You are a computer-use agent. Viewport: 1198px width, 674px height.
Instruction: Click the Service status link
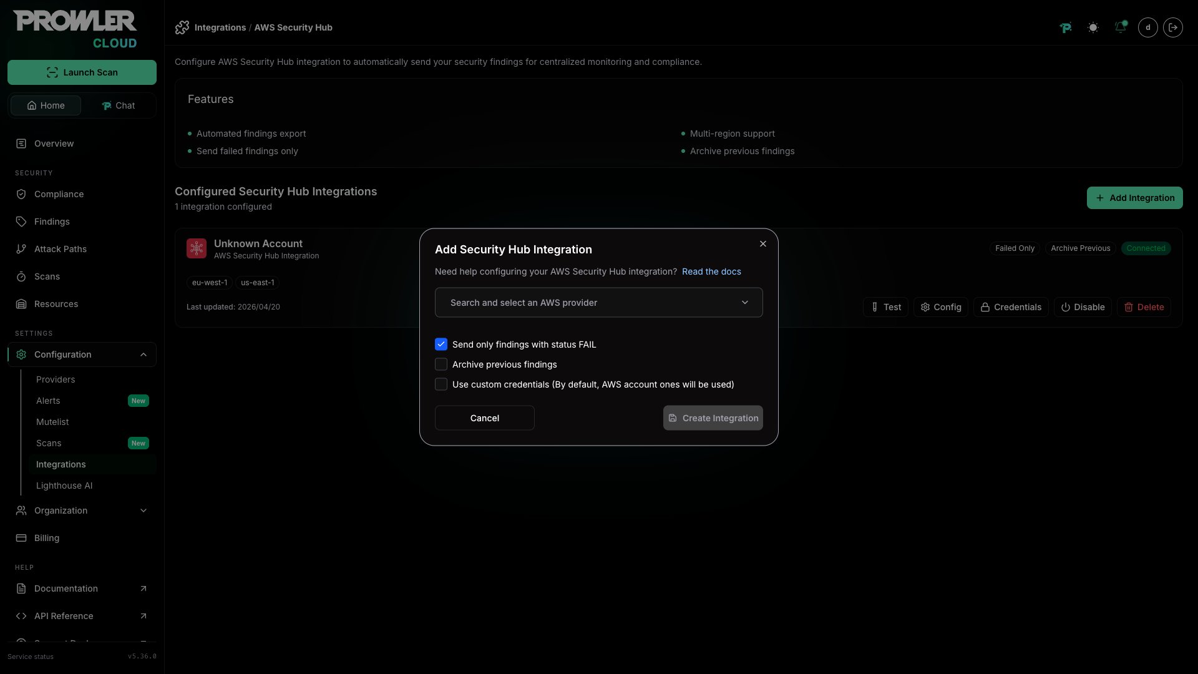pos(31,657)
